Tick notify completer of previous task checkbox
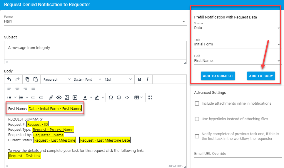The image size is (284, 168). click(x=197, y=136)
